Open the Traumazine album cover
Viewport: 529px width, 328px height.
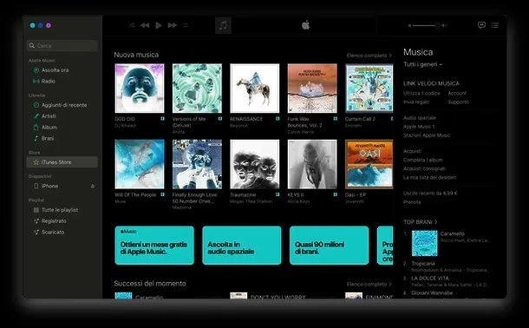[255, 164]
